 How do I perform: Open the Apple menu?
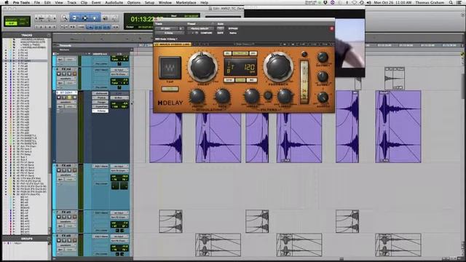point(7,2)
